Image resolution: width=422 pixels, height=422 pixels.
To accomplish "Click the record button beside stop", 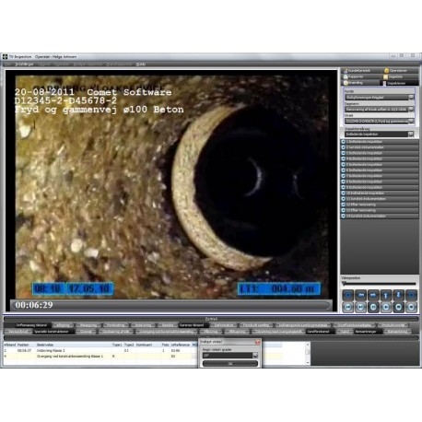I will (411, 307).
